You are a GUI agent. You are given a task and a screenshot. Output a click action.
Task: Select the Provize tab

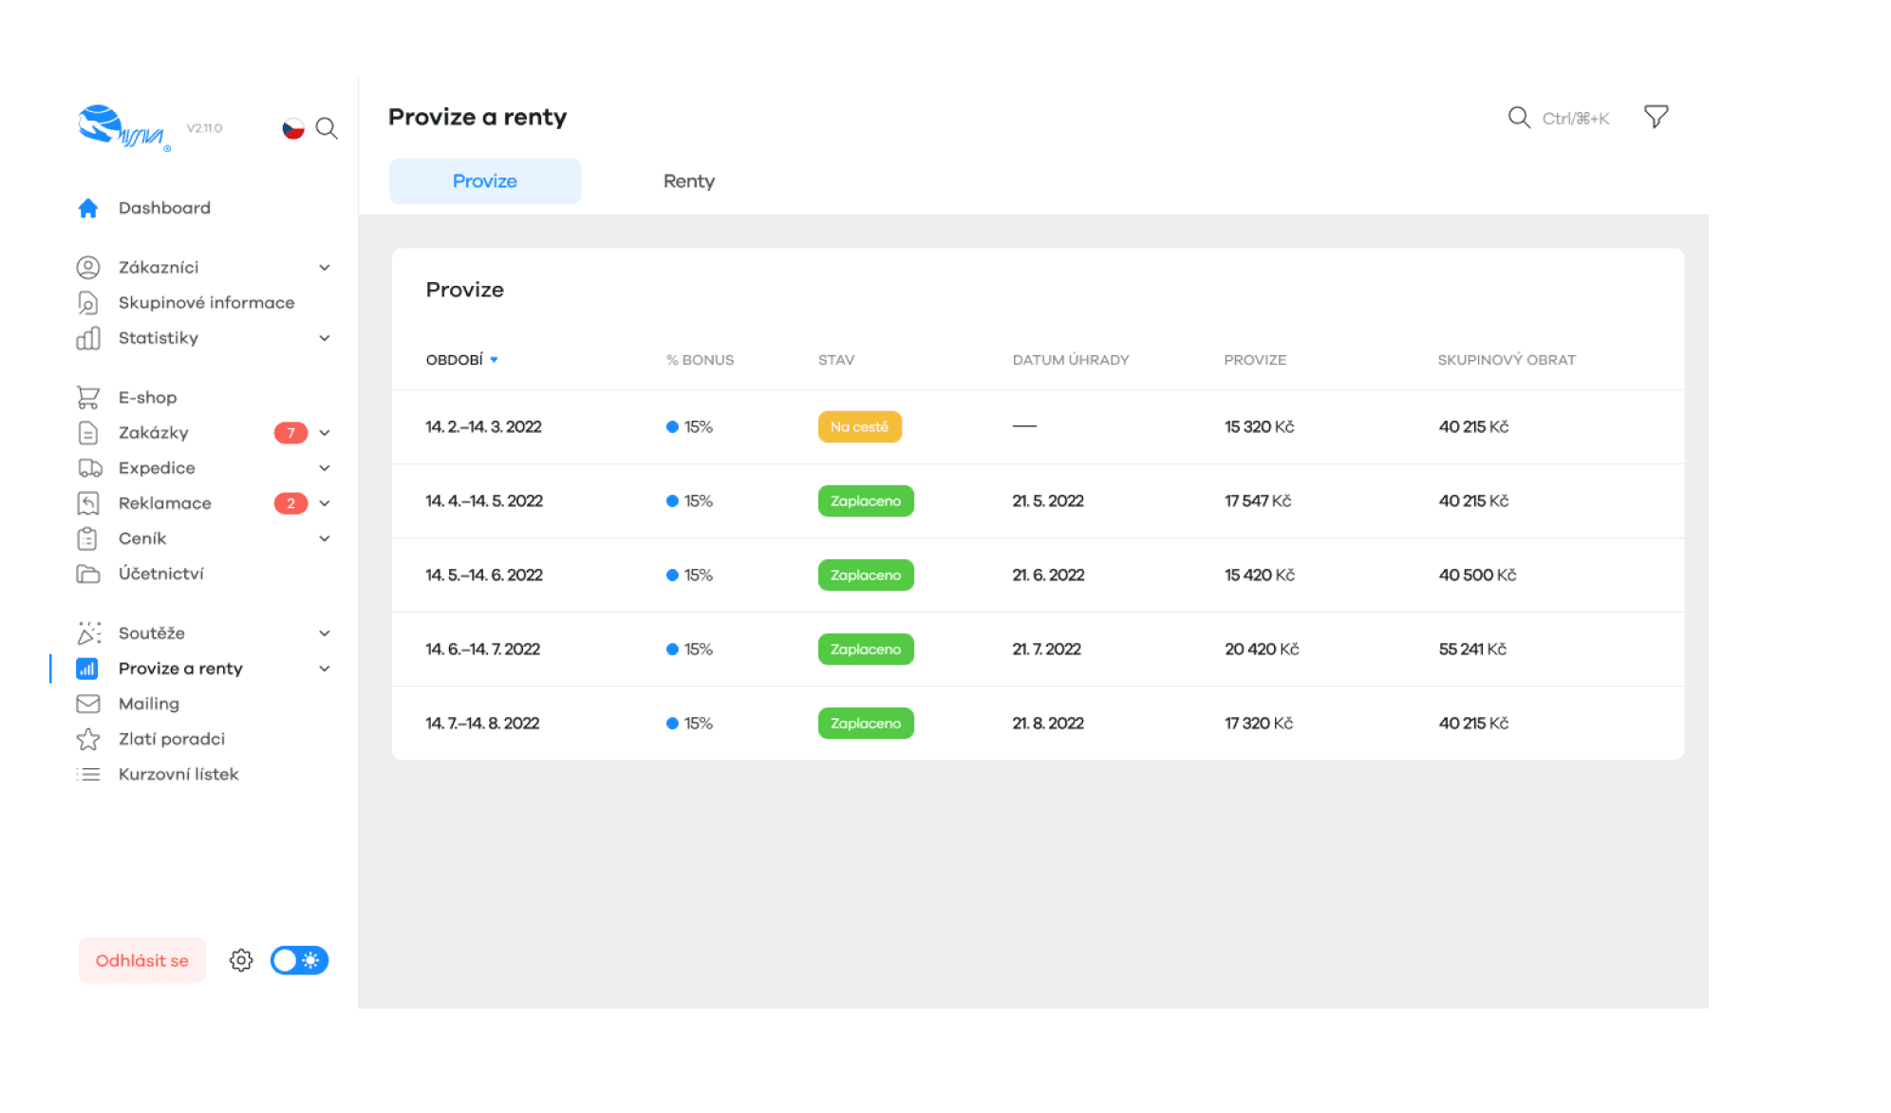pyautogui.click(x=484, y=181)
